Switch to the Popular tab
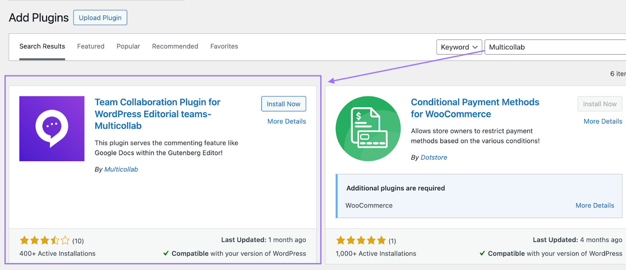The height and width of the screenshot is (270, 626). [x=128, y=46]
